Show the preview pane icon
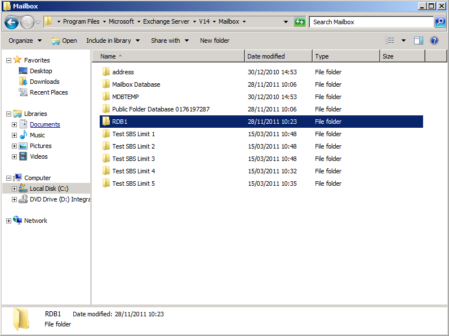This screenshot has width=449, height=336. [419, 41]
